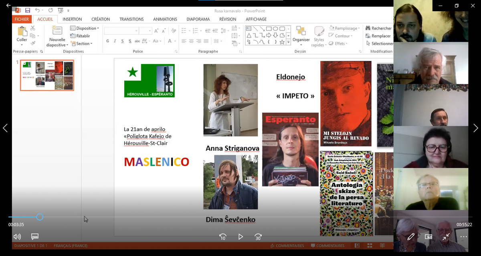Open the three-dot more options menu
Image resolution: width=481 pixels, height=256 pixels.
tap(464, 237)
